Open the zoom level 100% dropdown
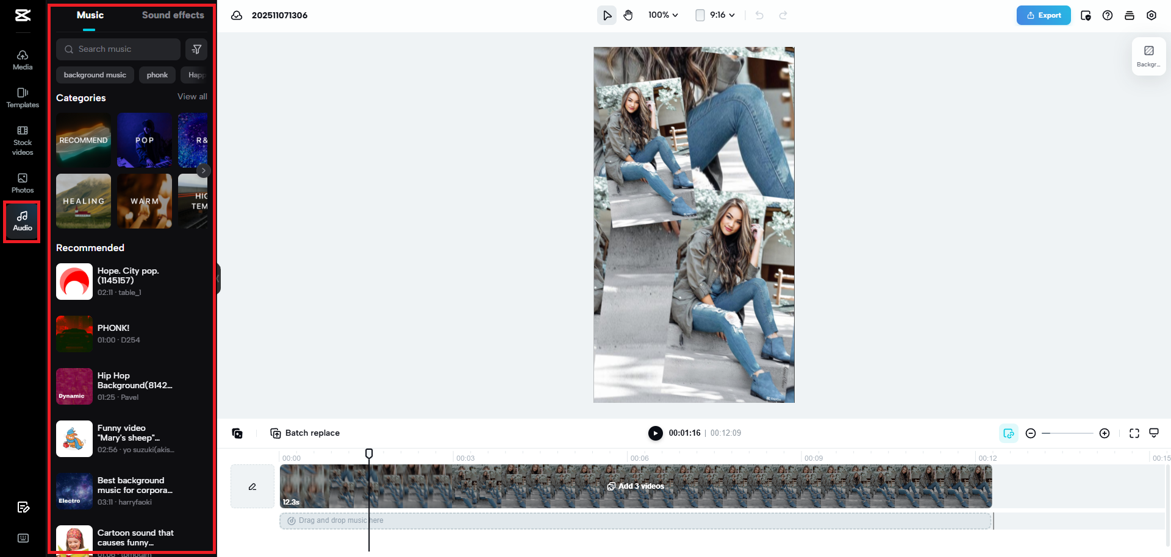Screen dimensions: 1171x557 tap(662, 15)
